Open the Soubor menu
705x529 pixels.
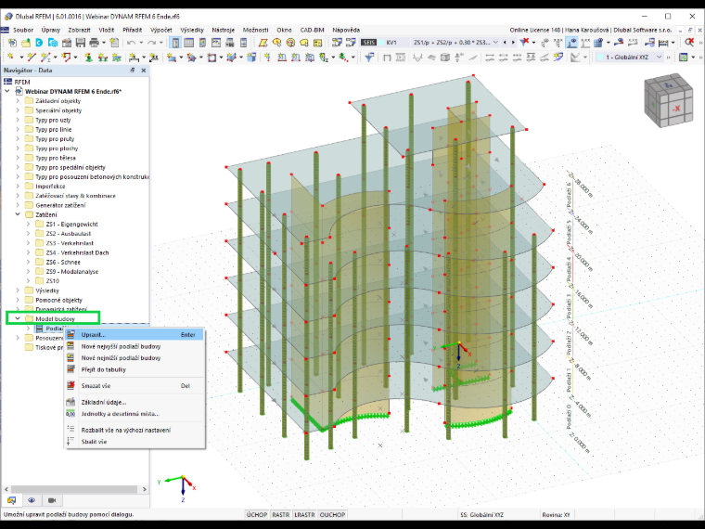pyautogui.click(x=23, y=30)
